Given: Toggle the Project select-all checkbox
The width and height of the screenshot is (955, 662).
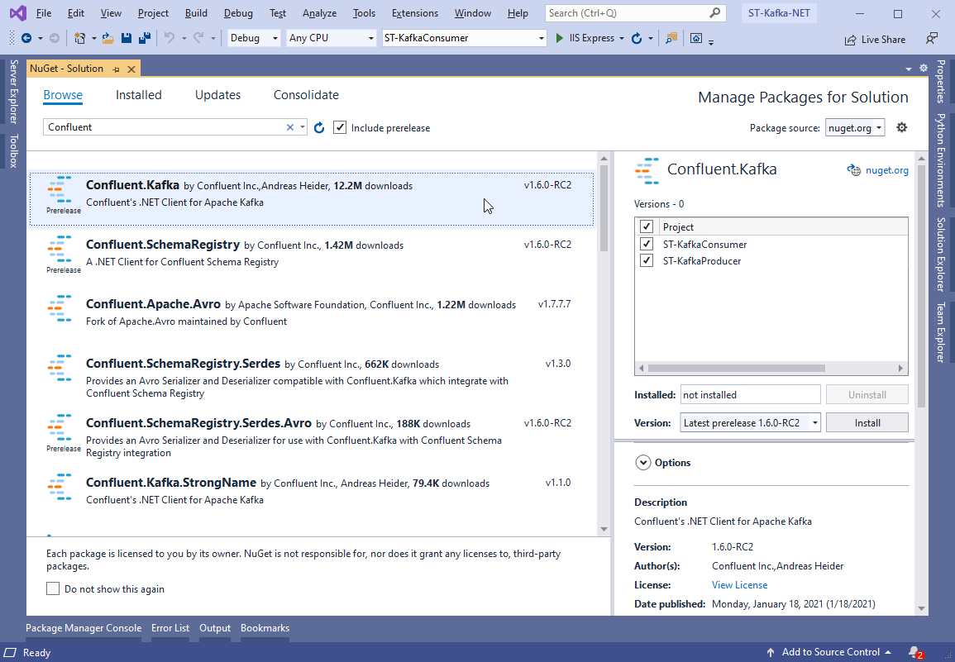Looking at the screenshot, I should [x=647, y=226].
